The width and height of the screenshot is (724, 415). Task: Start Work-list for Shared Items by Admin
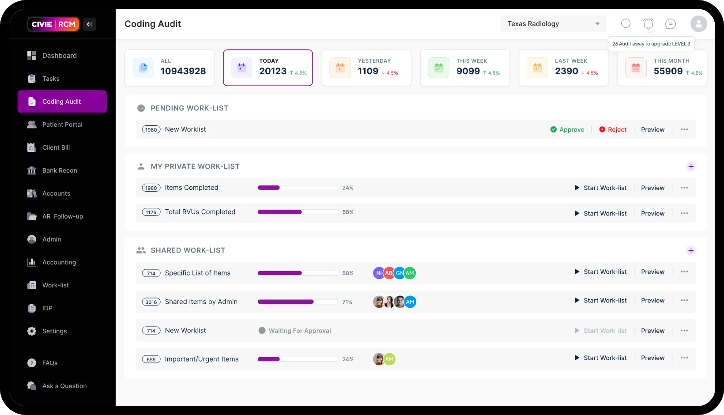pyautogui.click(x=601, y=300)
